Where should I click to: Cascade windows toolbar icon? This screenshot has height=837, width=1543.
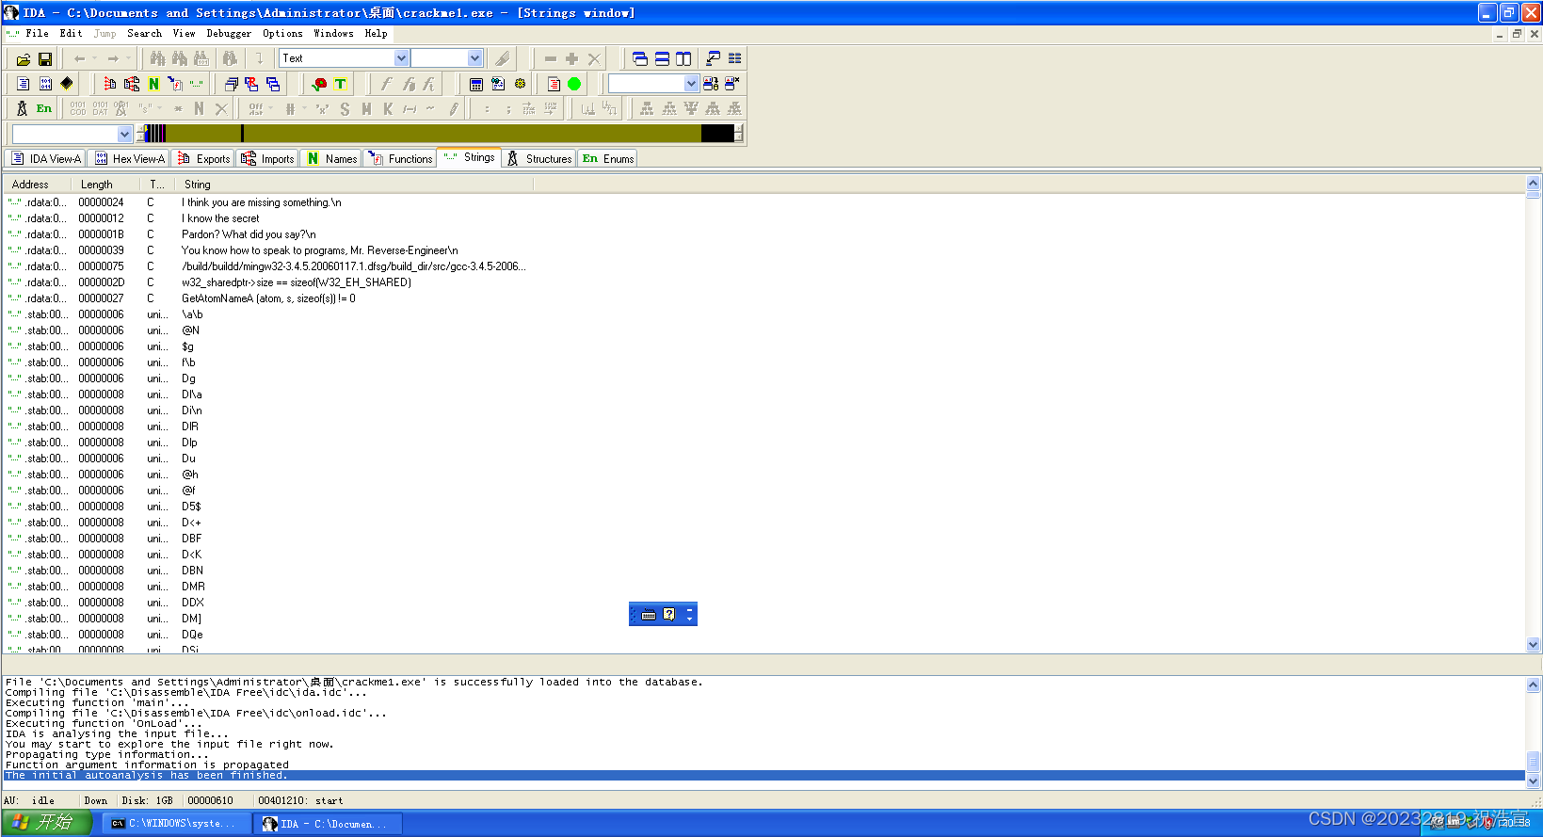click(x=640, y=58)
